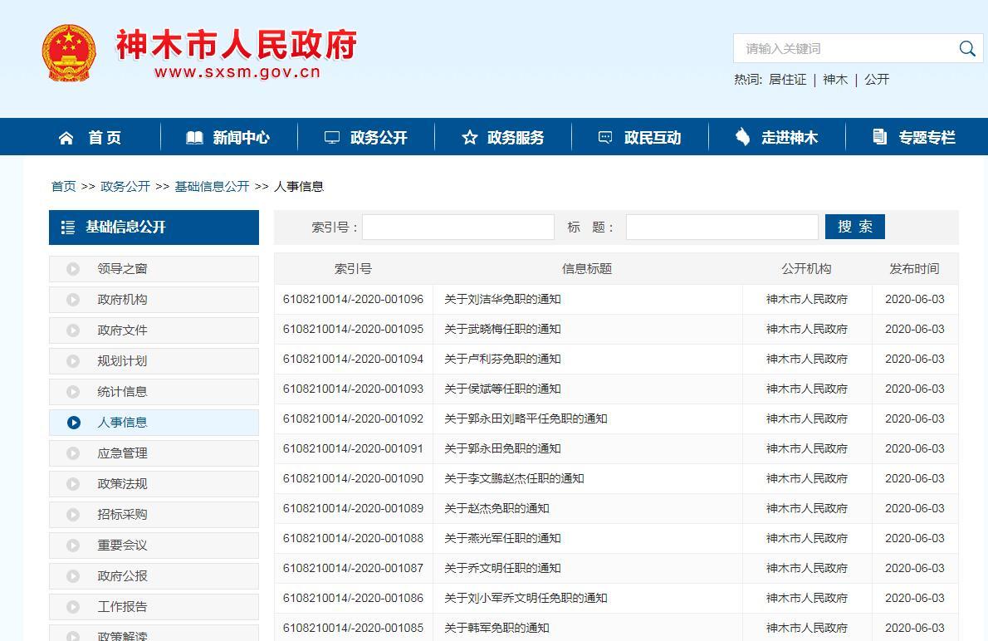This screenshot has height=641, width=988.
Task: Click the arrow icon next to 政策法规
Action: [x=73, y=484]
